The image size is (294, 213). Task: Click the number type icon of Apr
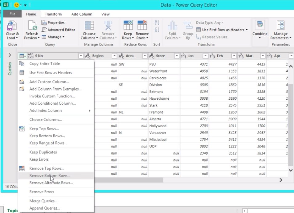pos(270,56)
